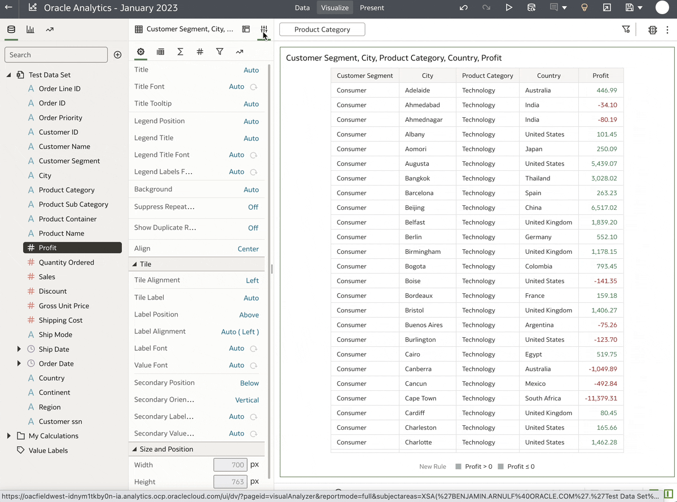Screen dimensions: 677x502
Task: Open the Values sigma properties tab
Action: coord(180,51)
